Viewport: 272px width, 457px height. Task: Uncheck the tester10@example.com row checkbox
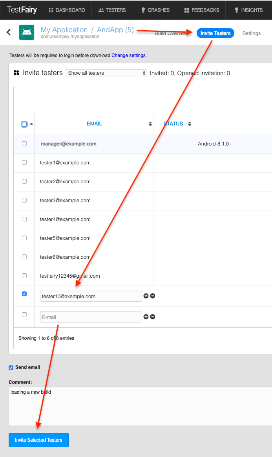point(24,294)
